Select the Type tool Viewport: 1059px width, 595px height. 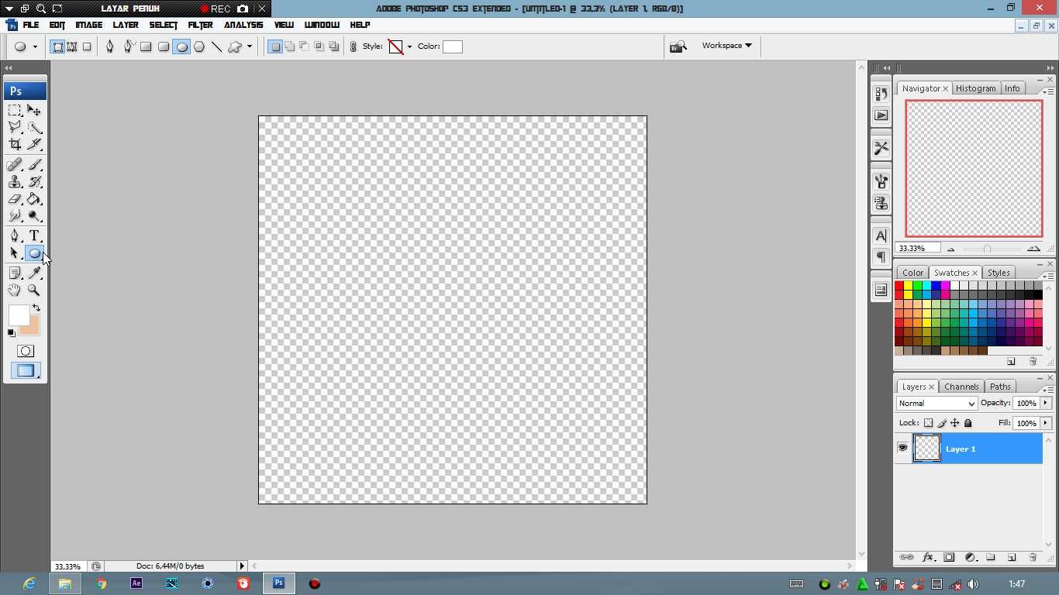[x=34, y=236]
